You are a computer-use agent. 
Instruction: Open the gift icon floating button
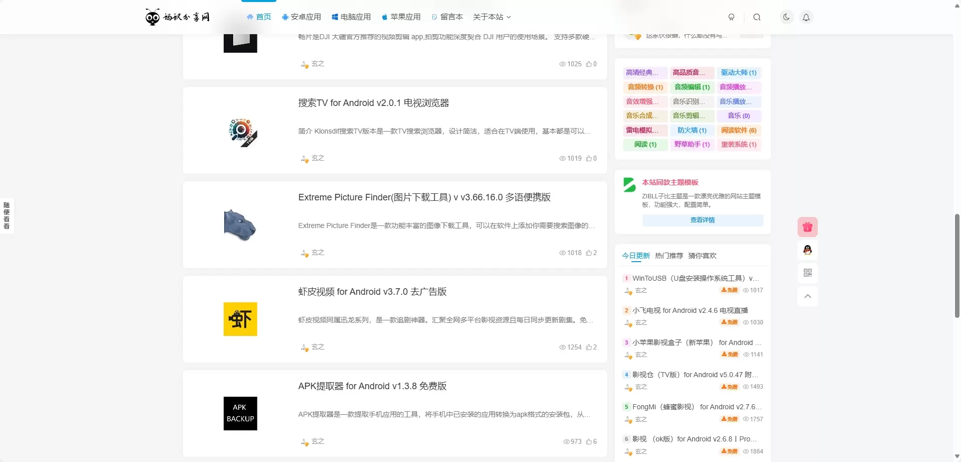(x=808, y=227)
